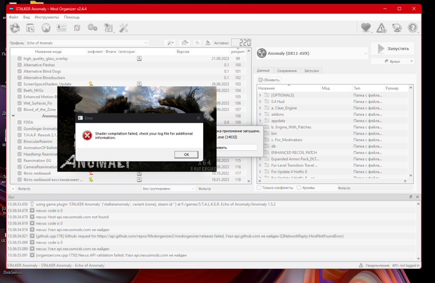Open the executables gears icon

[92, 28]
